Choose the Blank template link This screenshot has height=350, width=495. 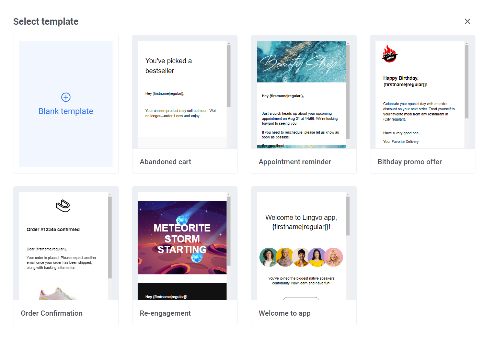(x=66, y=111)
